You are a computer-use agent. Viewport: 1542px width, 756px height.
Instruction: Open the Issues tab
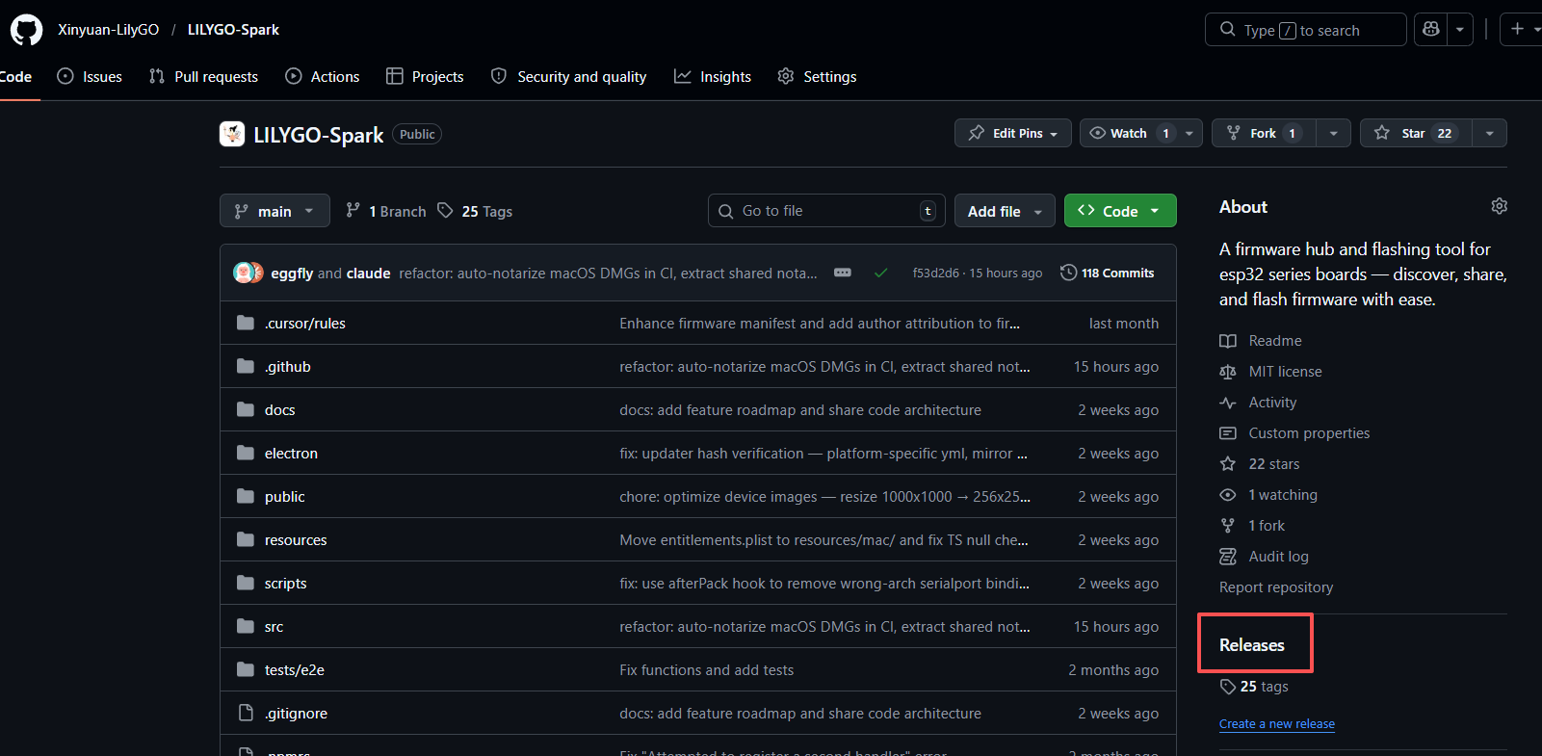[x=90, y=76]
